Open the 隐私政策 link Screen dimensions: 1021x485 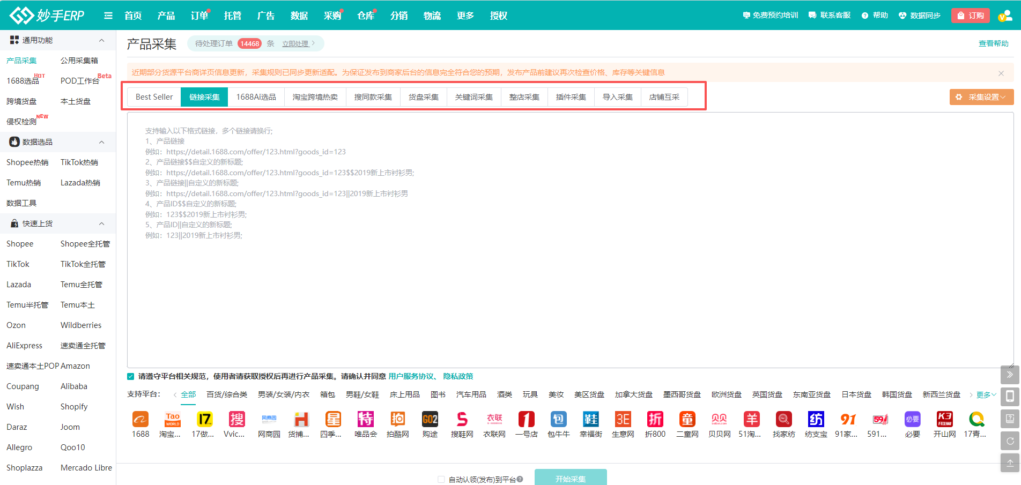[458, 376]
